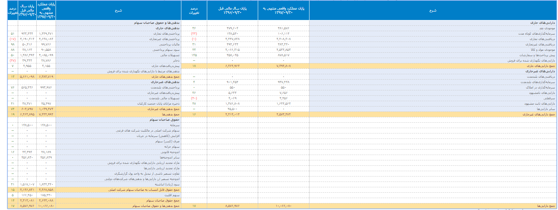Screen dimensions: 558x210
Task: Click 'شرح' column header of assets table
Action: click(x=433, y=10)
